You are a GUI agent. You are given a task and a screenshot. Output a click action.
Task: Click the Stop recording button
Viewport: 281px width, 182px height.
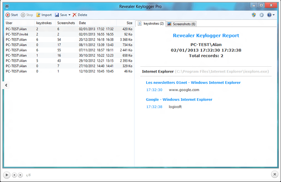(27, 15)
